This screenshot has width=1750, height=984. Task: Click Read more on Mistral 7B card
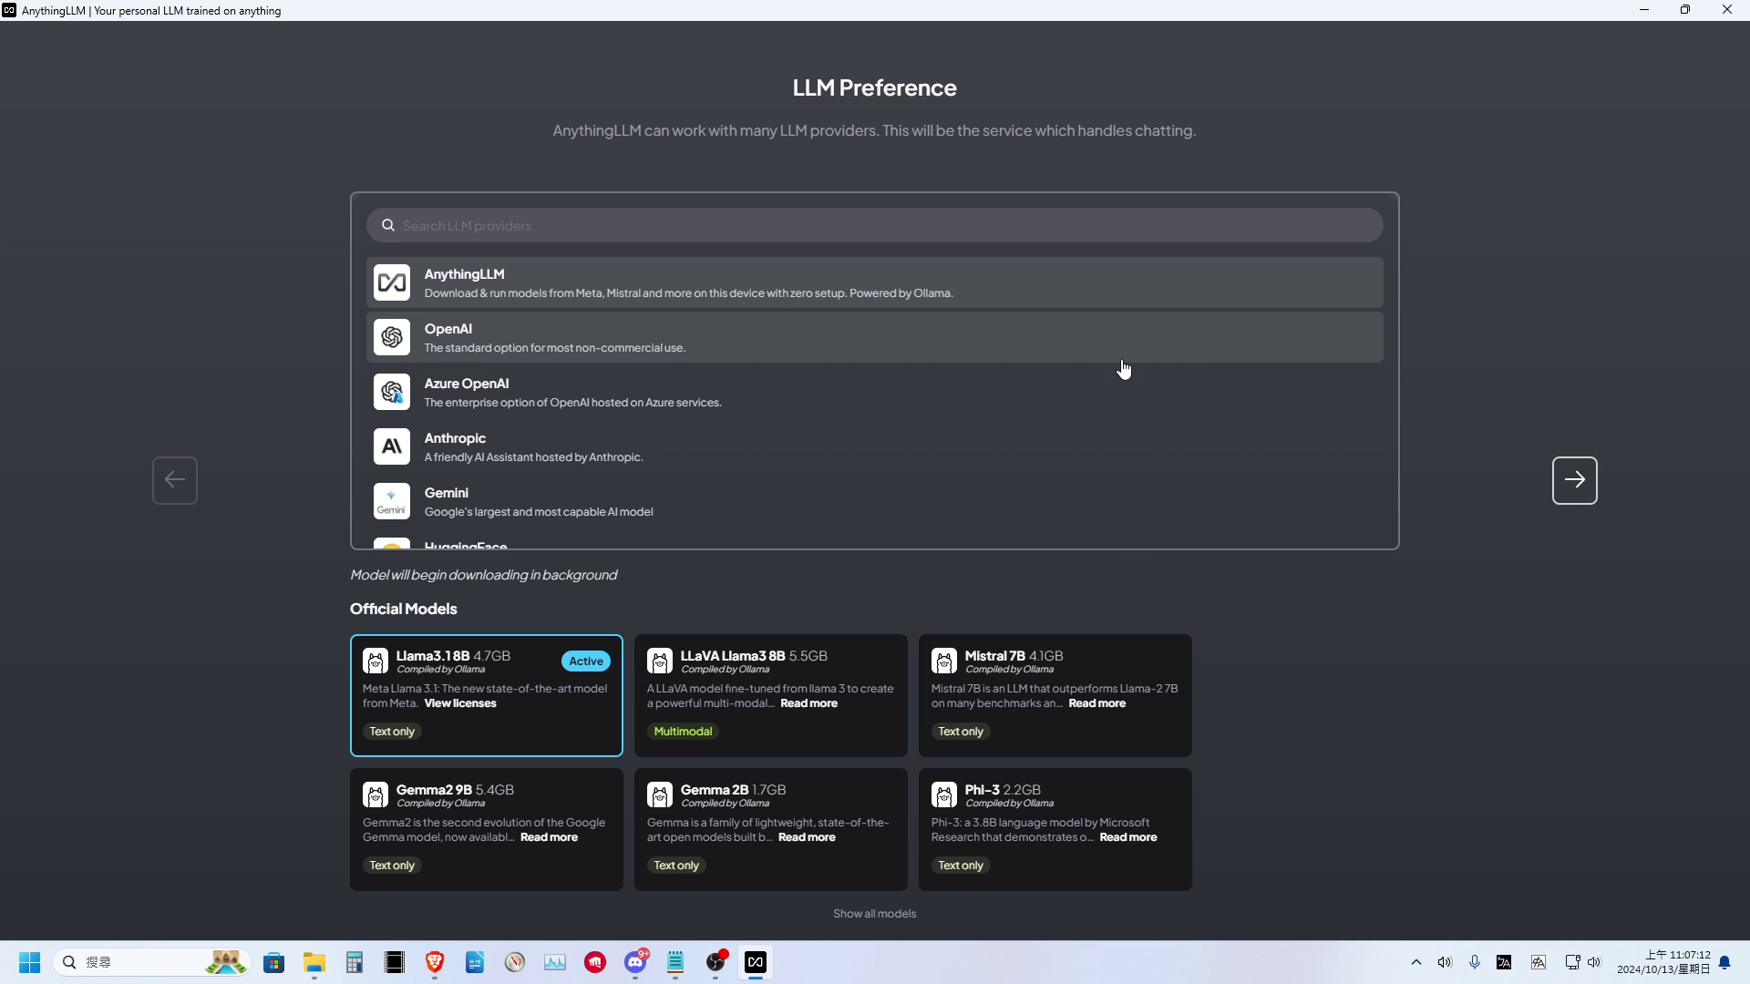tap(1096, 703)
